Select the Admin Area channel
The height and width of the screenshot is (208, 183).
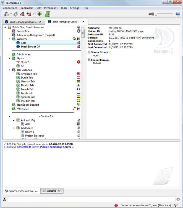coord(23,54)
